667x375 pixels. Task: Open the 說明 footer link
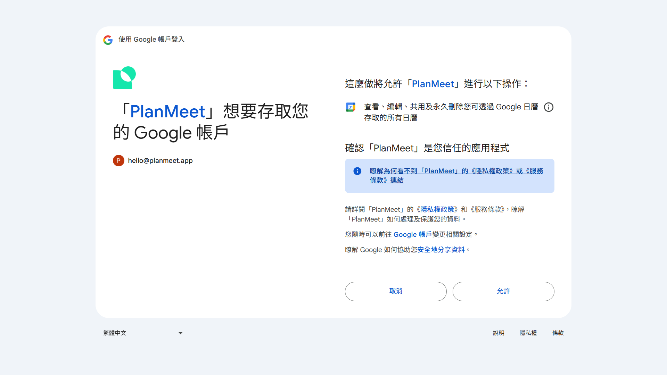tap(498, 333)
